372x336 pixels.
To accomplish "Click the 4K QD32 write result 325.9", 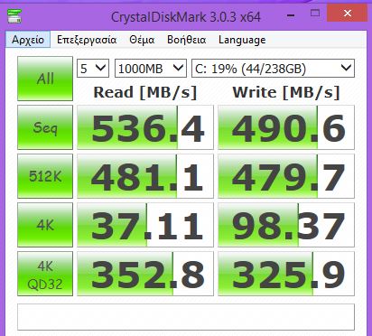I will coord(286,274).
